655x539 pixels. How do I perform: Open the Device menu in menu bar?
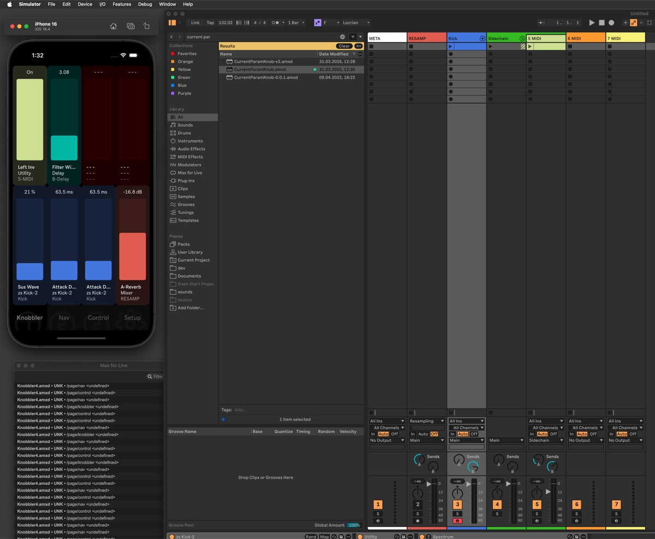[85, 4]
